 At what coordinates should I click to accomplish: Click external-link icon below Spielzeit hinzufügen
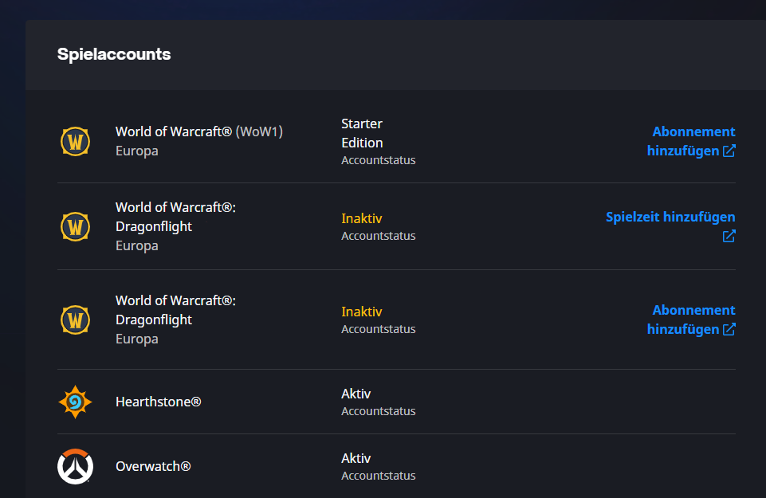pyautogui.click(x=729, y=236)
